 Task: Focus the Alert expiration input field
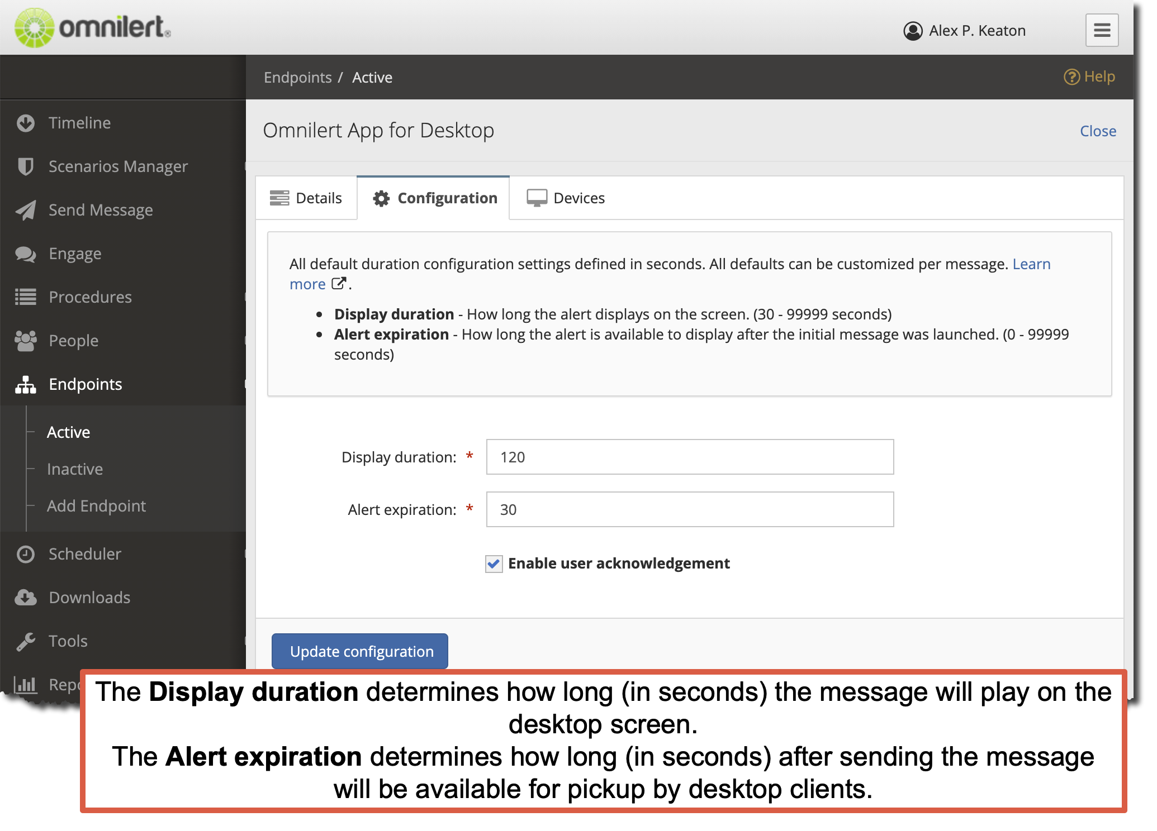[690, 509]
